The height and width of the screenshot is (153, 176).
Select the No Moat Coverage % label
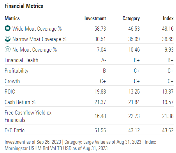tap(34, 50)
